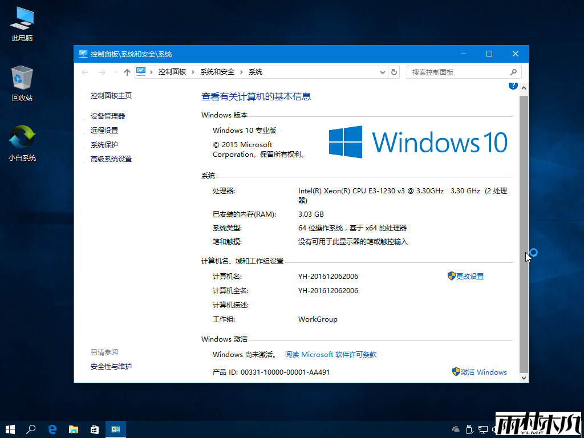This screenshot has width=584, height=438.
Task: Expand the address bar history dropdown
Action: pos(383,72)
